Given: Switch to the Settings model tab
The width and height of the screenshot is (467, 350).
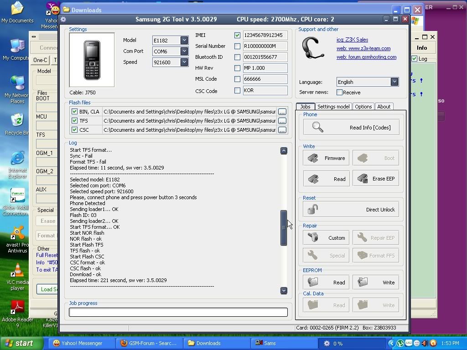Looking at the screenshot, I should click(333, 107).
